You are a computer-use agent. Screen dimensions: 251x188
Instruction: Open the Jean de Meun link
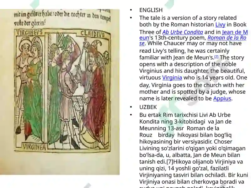235,32
